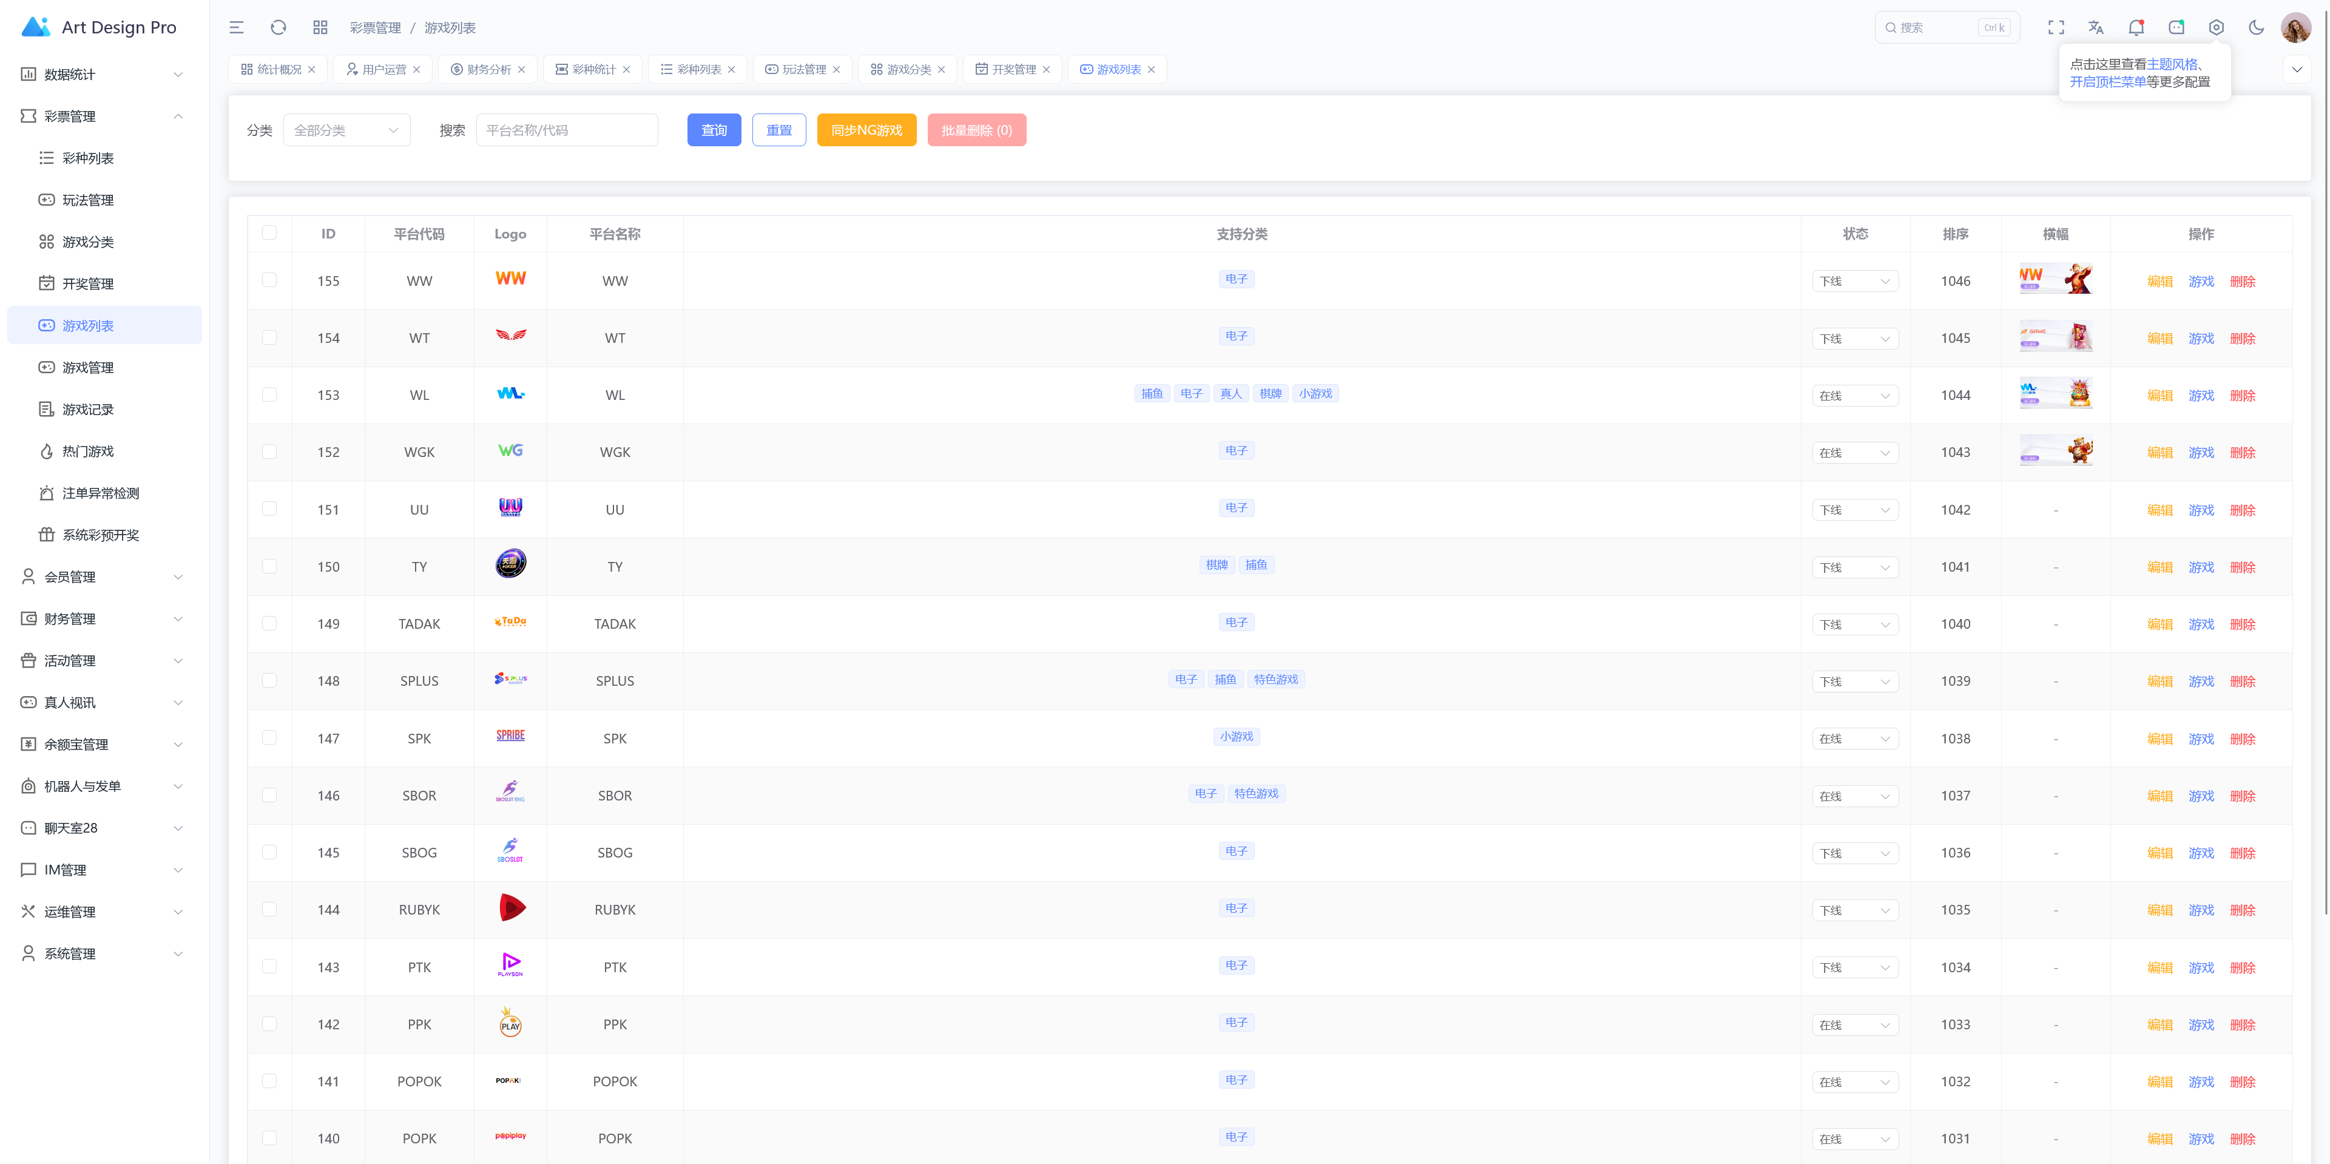Viewport: 2330px width, 1164px height.
Task: Switch to the 财务分析 tab
Action: [x=488, y=69]
